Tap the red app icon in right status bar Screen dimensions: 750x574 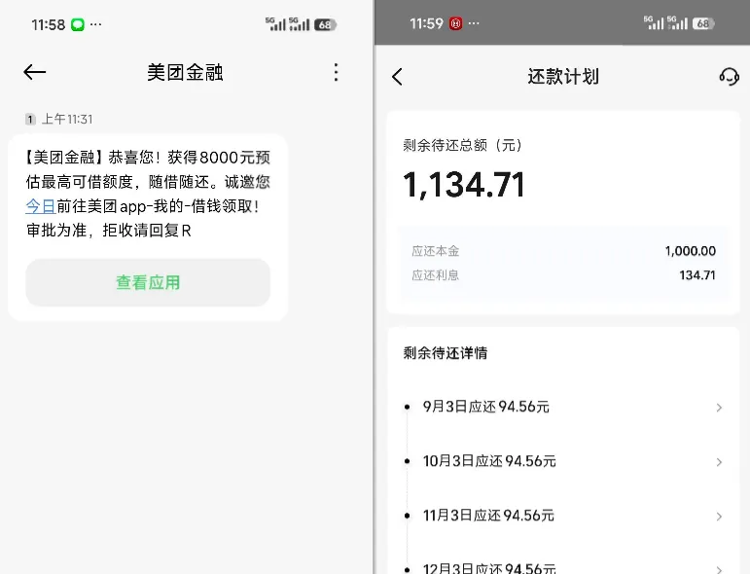(x=455, y=23)
